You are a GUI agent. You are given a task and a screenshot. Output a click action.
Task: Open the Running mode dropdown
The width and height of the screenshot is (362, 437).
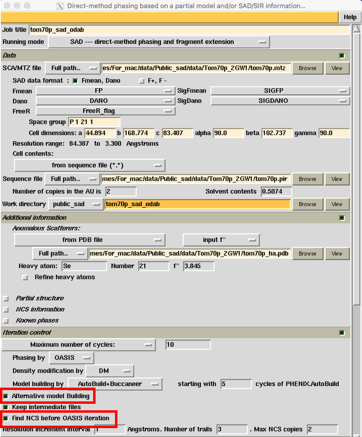tap(159, 42)
